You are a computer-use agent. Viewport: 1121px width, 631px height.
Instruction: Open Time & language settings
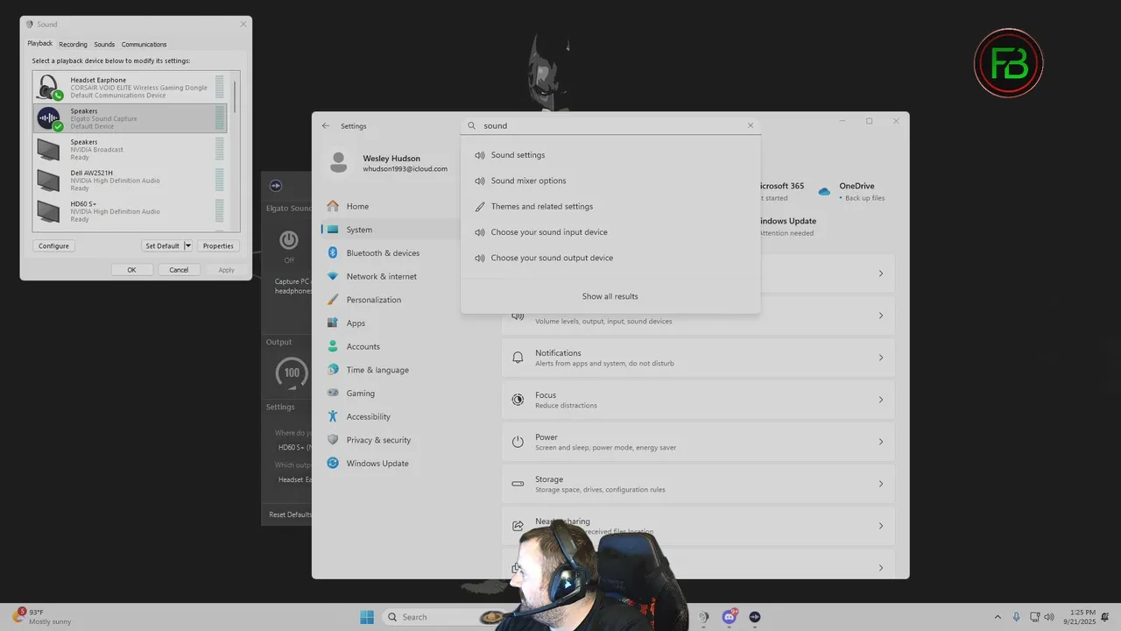coord(389,370)
